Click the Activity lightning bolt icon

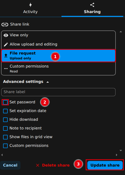[x=30, y=5]
